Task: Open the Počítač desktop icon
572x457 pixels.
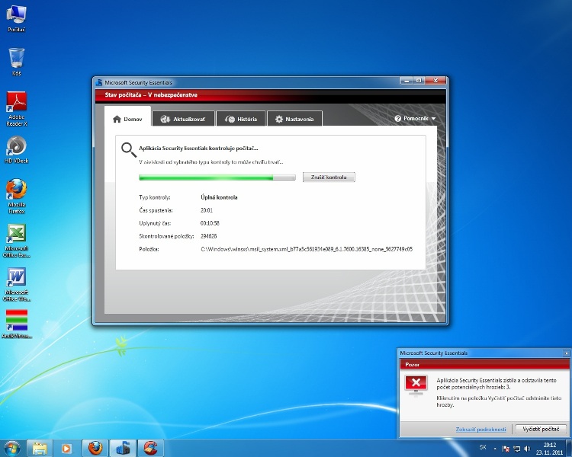Action: tap(17, 19)
